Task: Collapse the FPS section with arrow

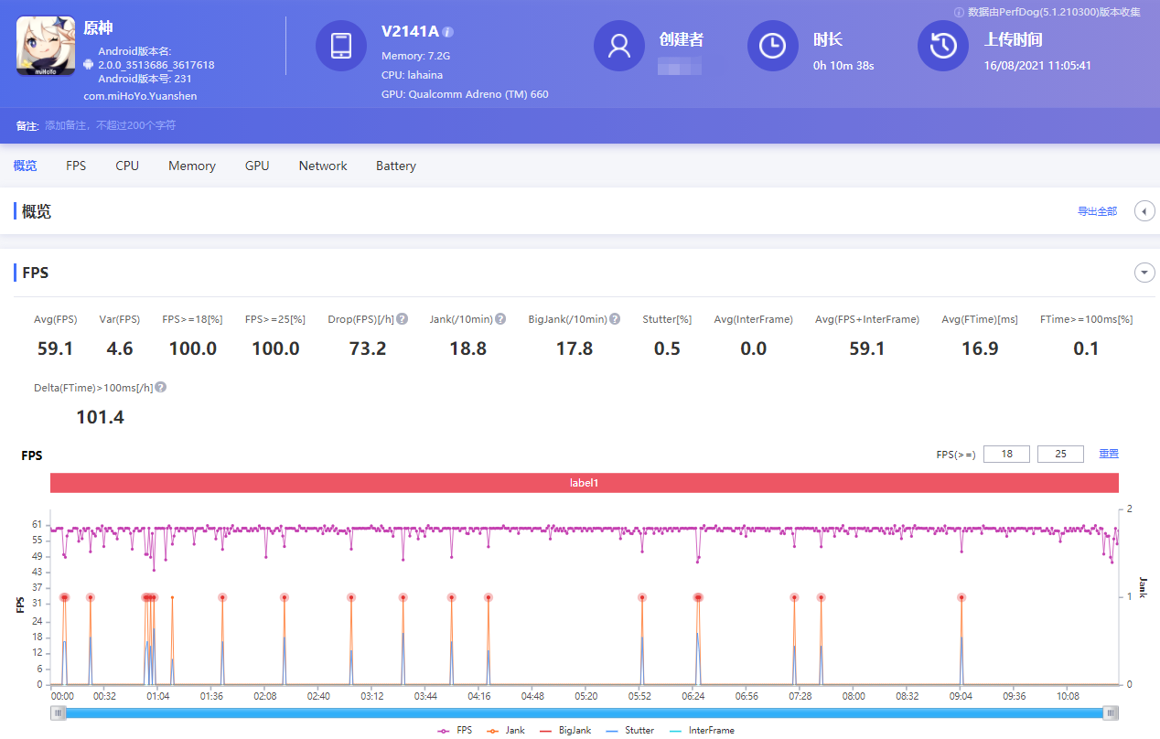Action: coord(1144,273)
